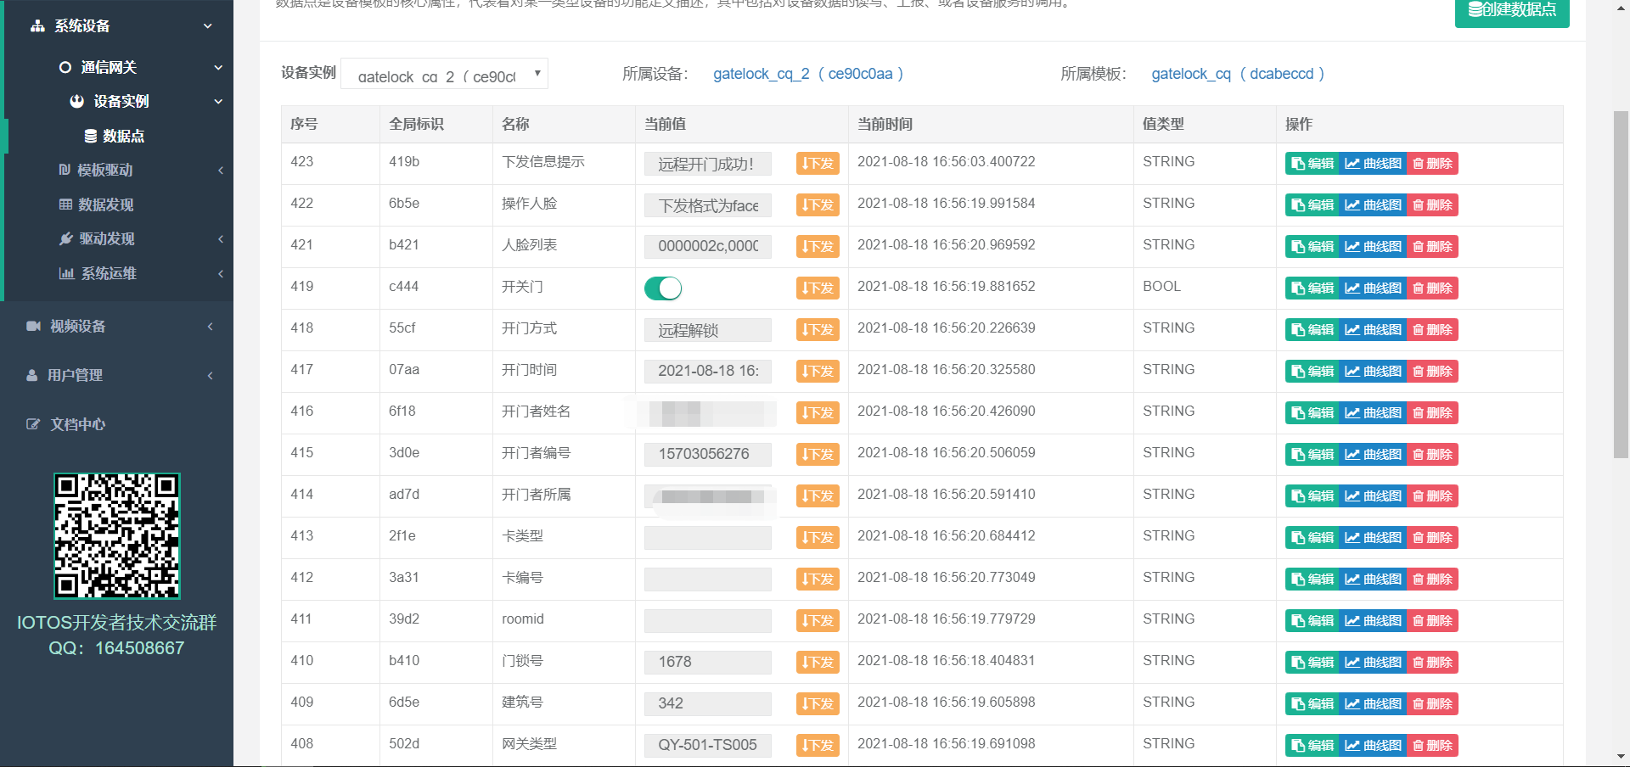
Task: Click the scrollbar down arrow
Action: [1621, 757]
